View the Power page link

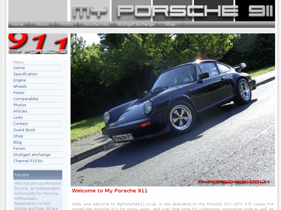point(19,93)
